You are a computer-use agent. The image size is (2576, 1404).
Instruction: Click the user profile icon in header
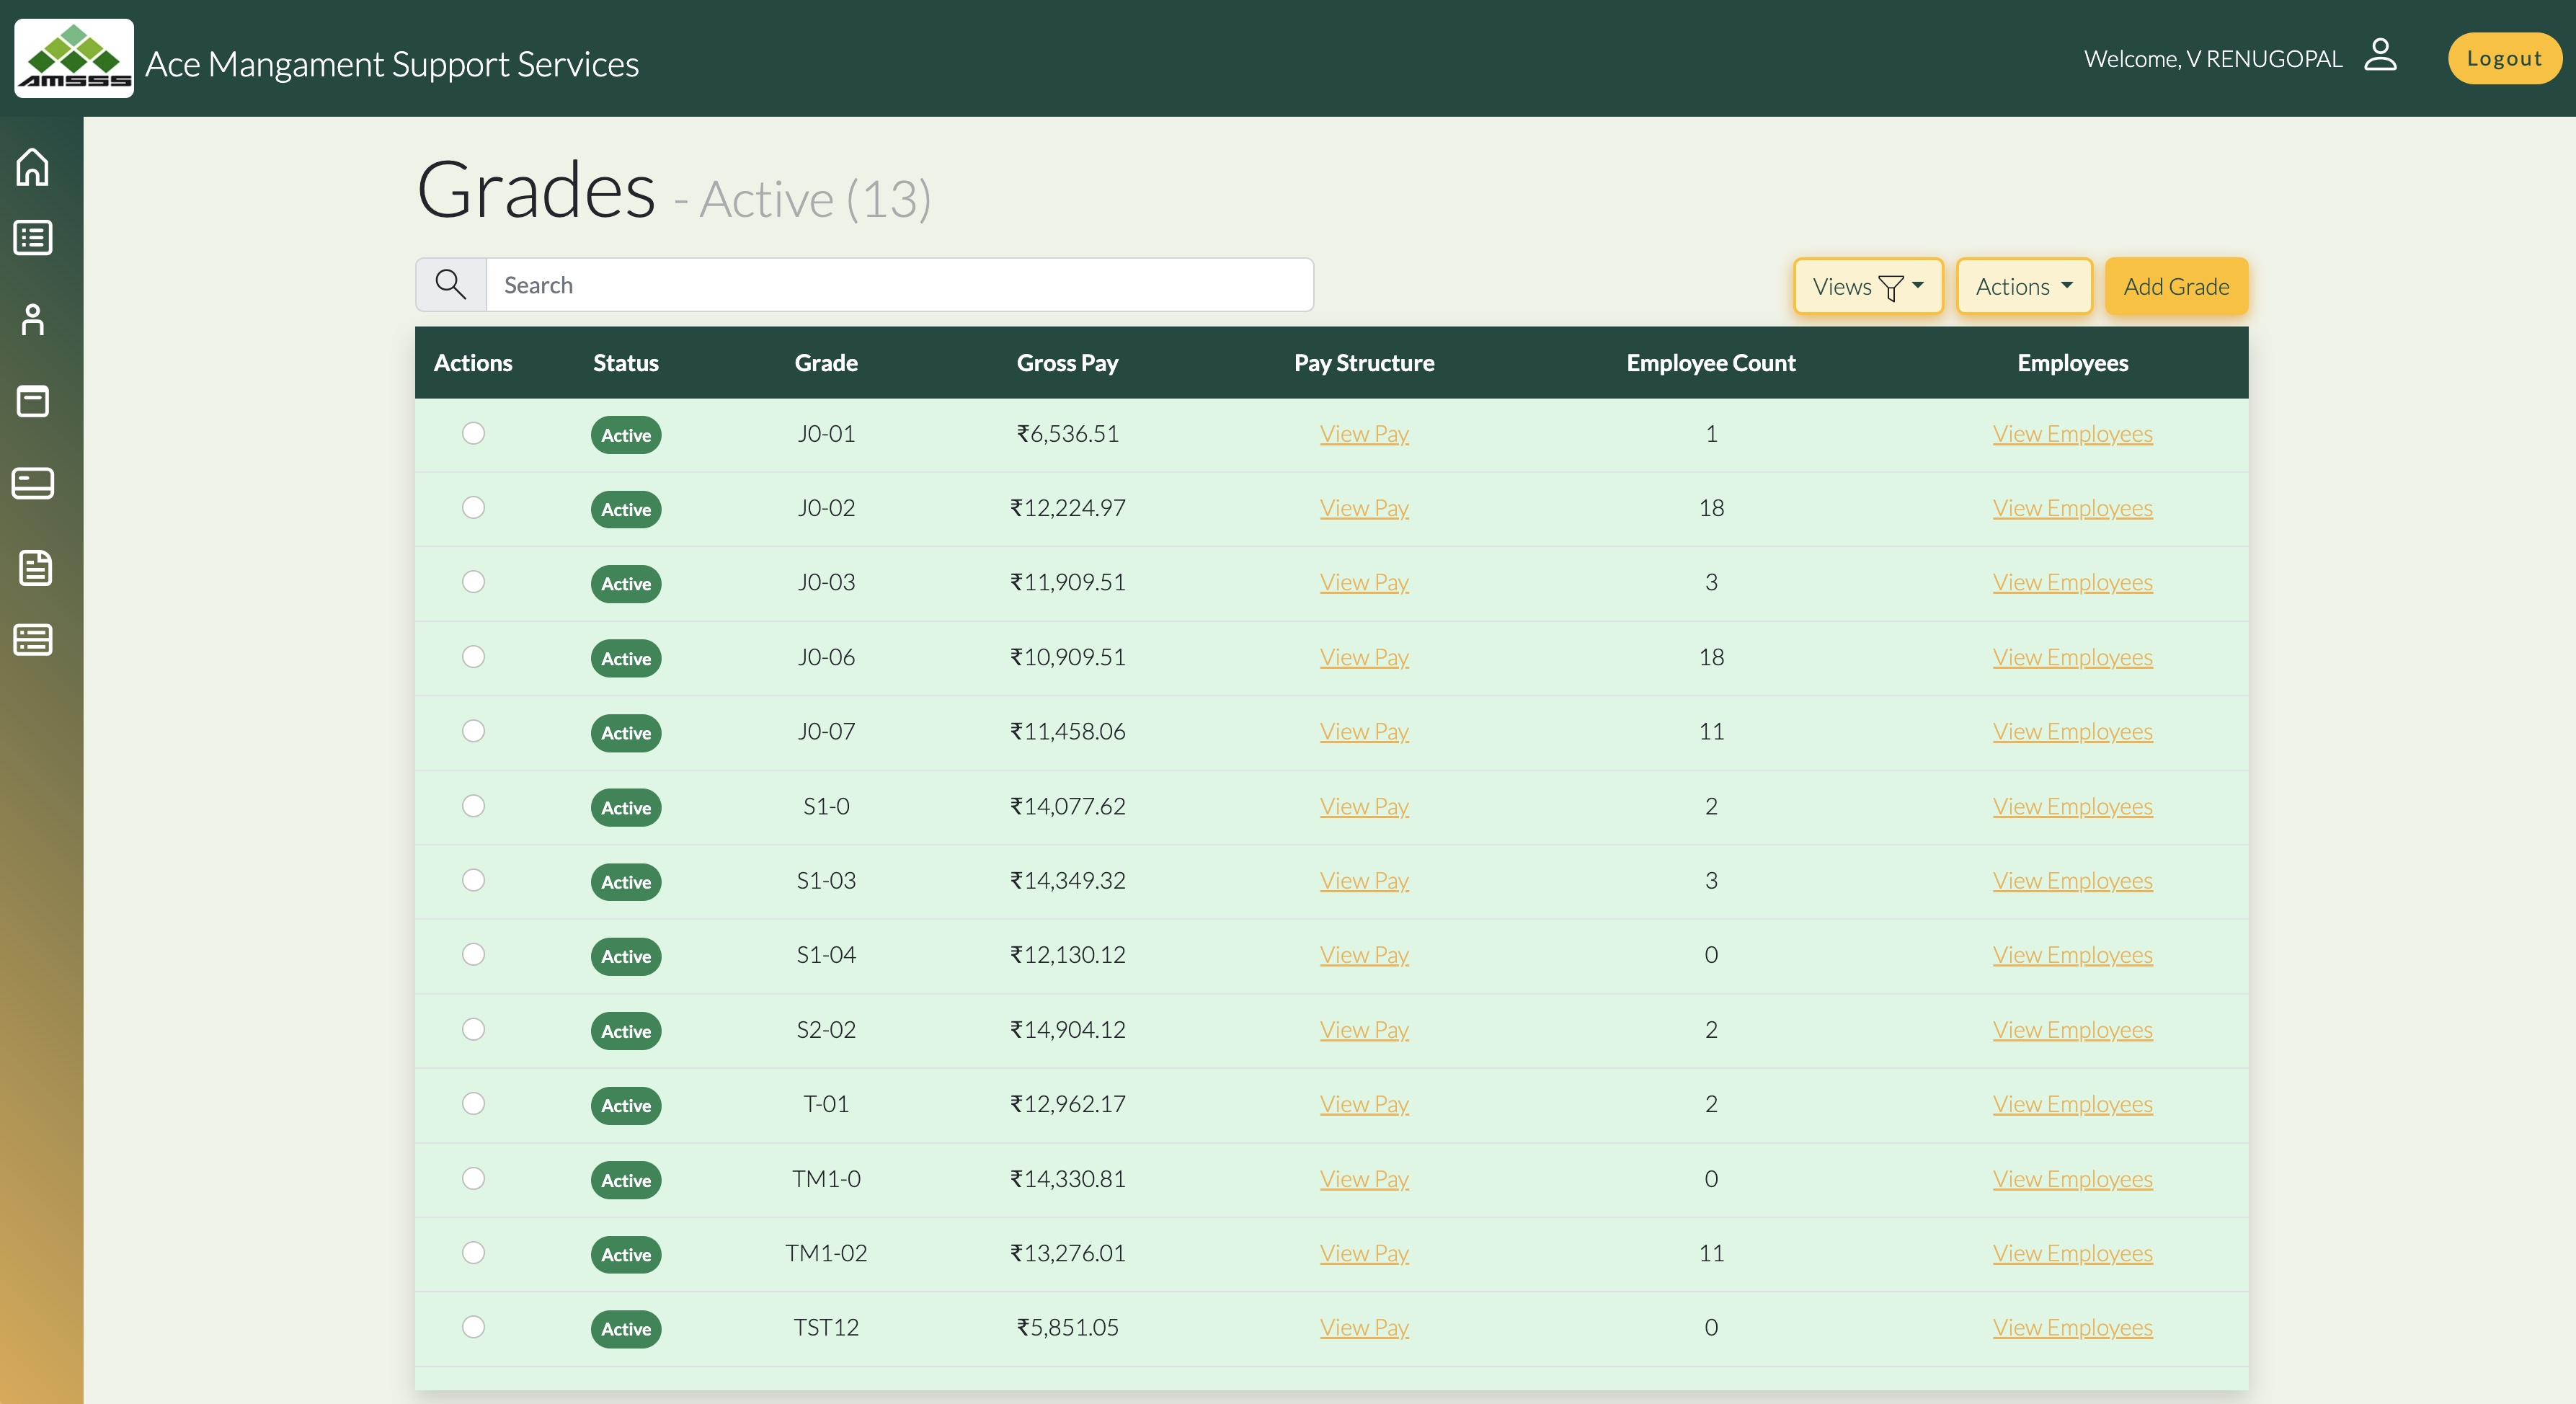pyautogui.click(x=2380, y=56)
